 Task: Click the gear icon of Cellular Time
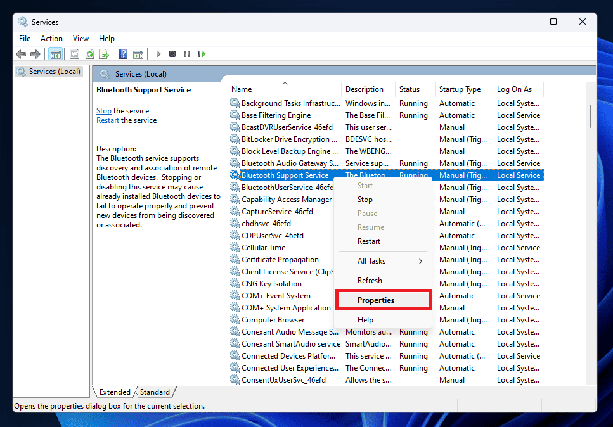(235, 247)
